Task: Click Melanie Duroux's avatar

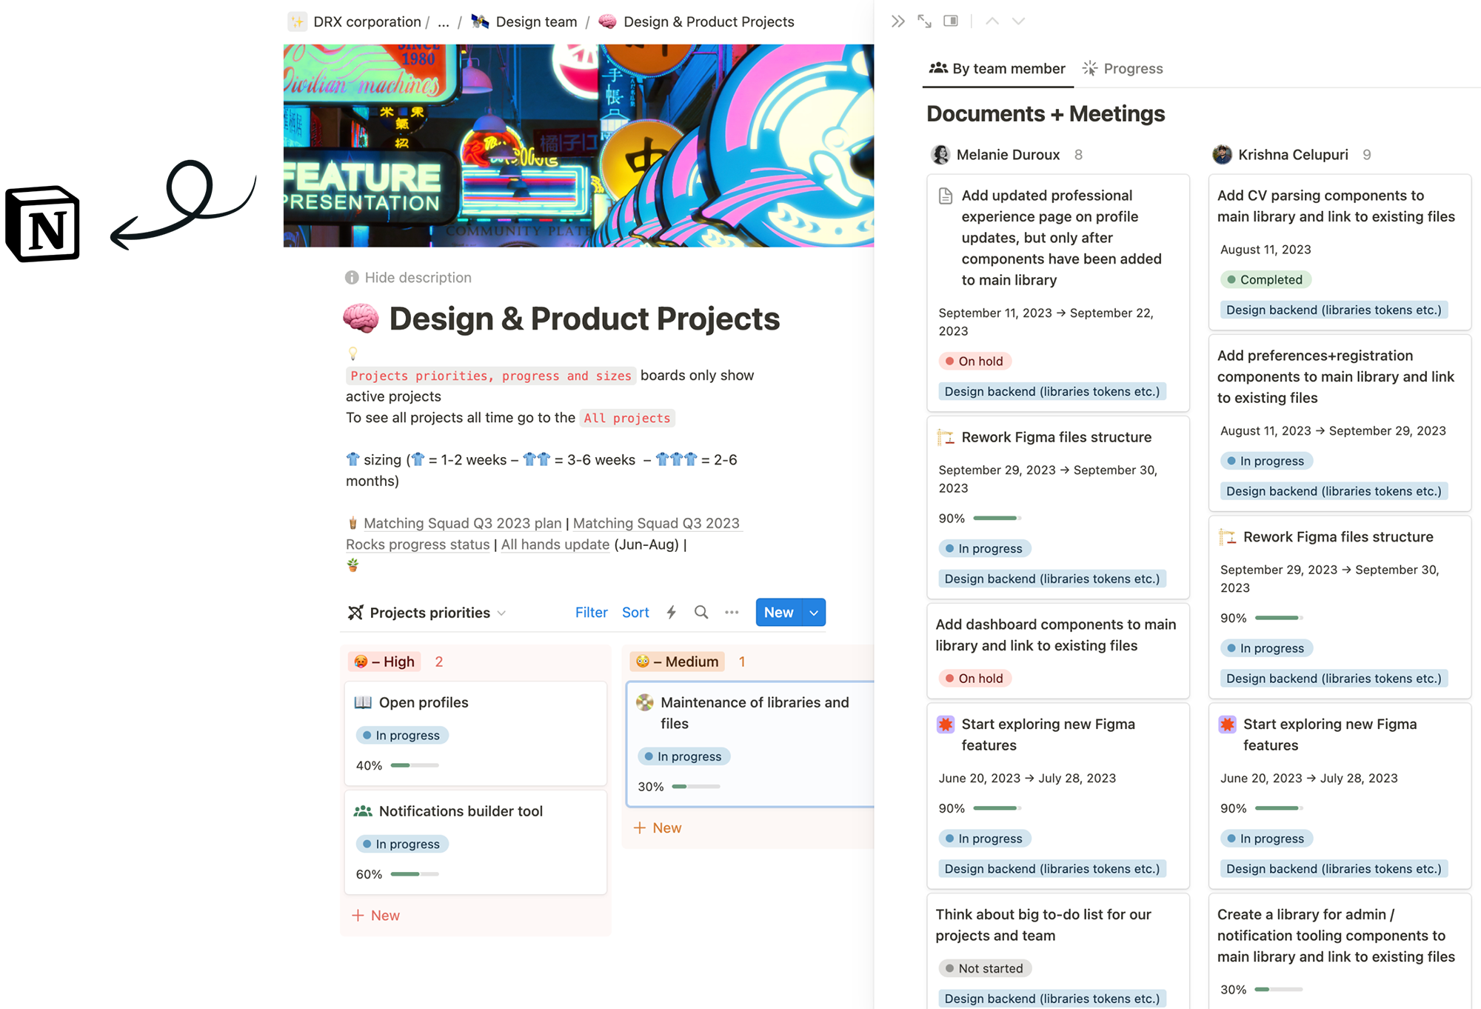Action: (x=940, y=154)
